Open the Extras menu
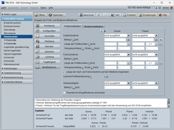174x130 pixels. [43, 8]
